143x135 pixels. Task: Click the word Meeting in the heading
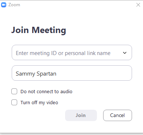(49, 30)
